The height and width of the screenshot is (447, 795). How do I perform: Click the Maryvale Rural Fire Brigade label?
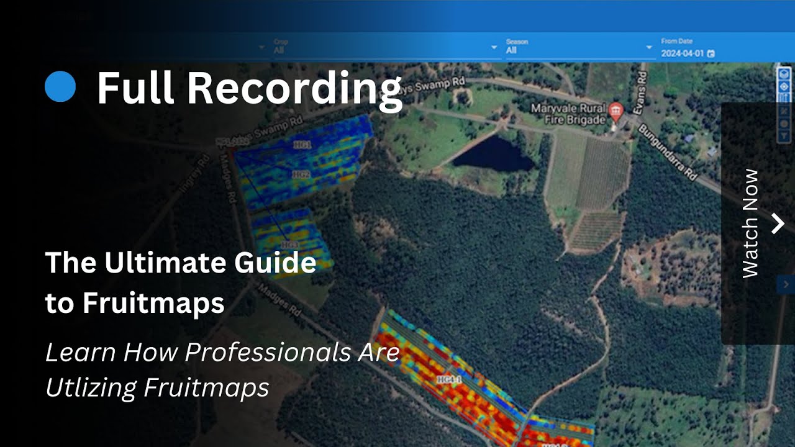[x=568, y=114]
